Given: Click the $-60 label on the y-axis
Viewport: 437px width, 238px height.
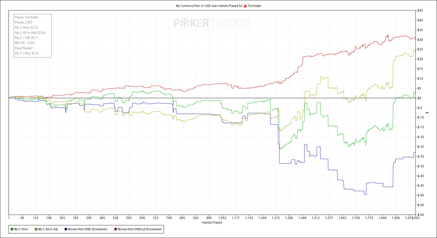Looking at the screenshot, I should pos(421,215).
